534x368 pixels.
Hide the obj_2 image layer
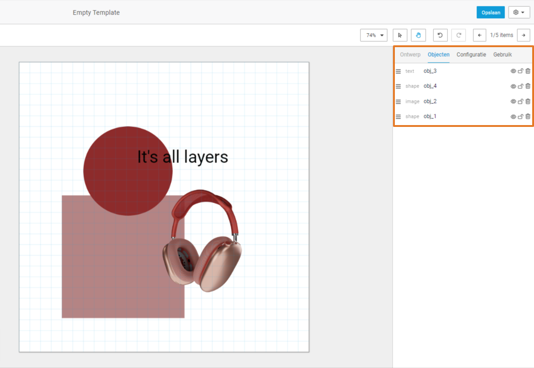pyautogui.click(x=513, y=102)
